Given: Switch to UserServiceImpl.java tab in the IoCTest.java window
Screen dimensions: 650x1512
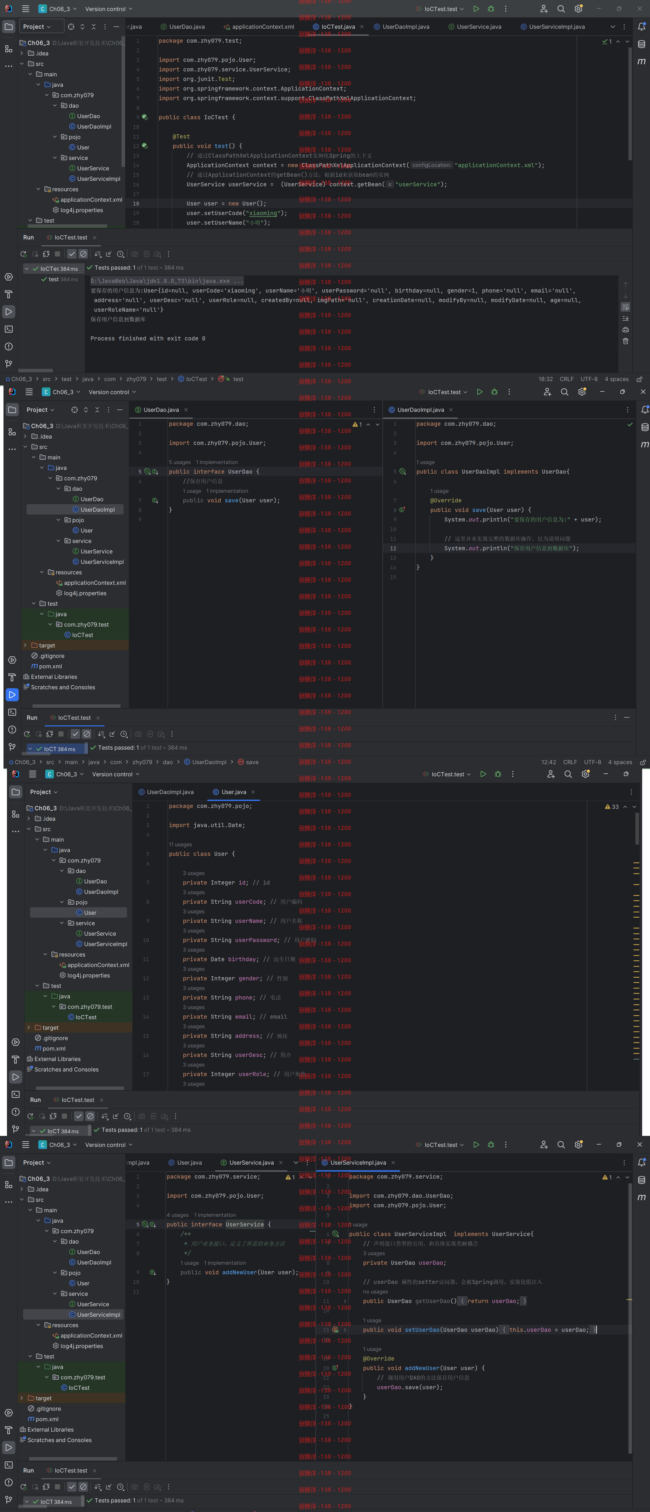Looking at the screenshot, I should pyautogui.click(x=552, y=26).
